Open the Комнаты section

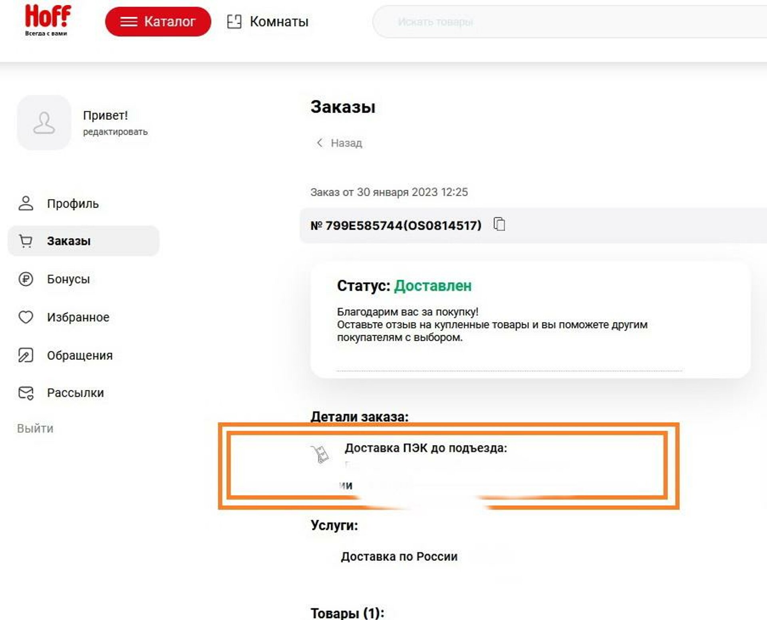point(268,22)
